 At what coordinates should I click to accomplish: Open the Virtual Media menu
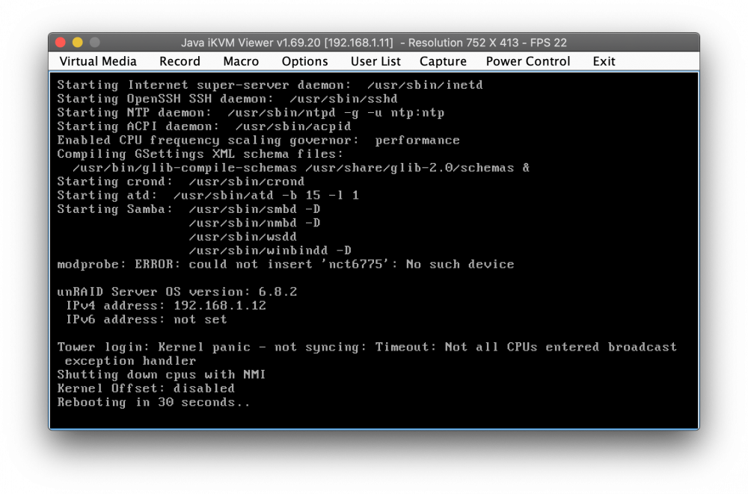(98, 61)
